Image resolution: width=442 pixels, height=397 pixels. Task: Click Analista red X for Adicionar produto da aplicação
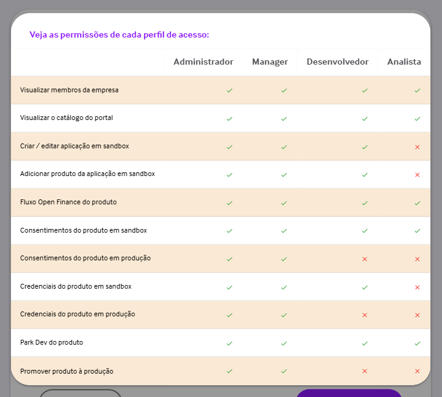coord(417,175)
